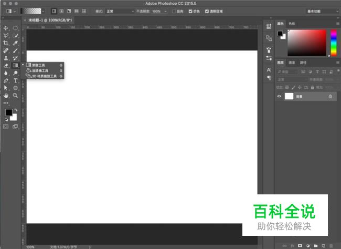
Task: Select the Hand tool
Action: [x=6, y=96]
